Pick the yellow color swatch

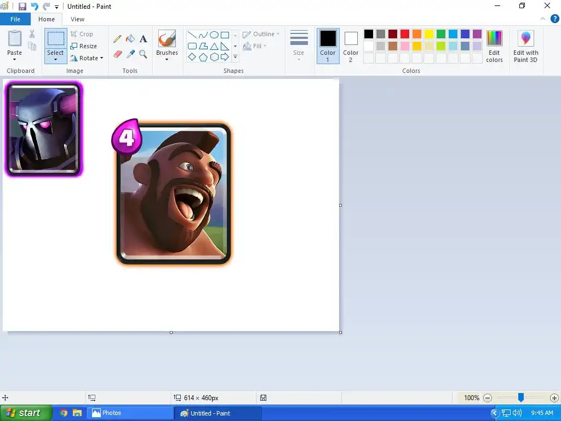428,34
